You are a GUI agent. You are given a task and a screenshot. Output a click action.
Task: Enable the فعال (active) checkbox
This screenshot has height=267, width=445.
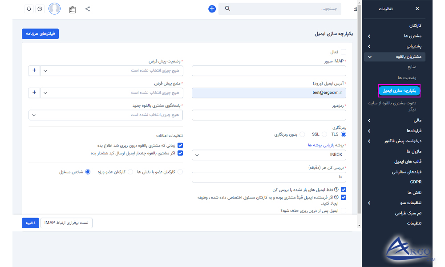coord(344,52)
